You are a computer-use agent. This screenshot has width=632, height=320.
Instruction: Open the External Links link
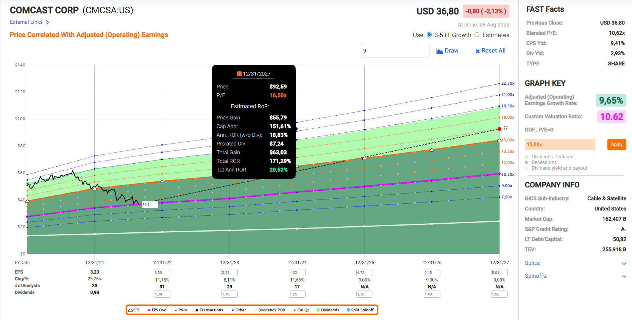pos(26,22)
